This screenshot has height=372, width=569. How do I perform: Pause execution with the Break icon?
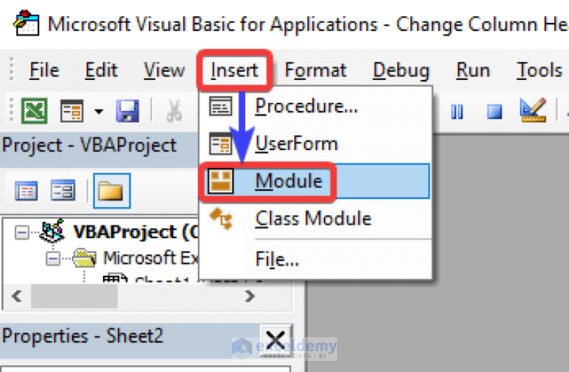click(457, 112)
